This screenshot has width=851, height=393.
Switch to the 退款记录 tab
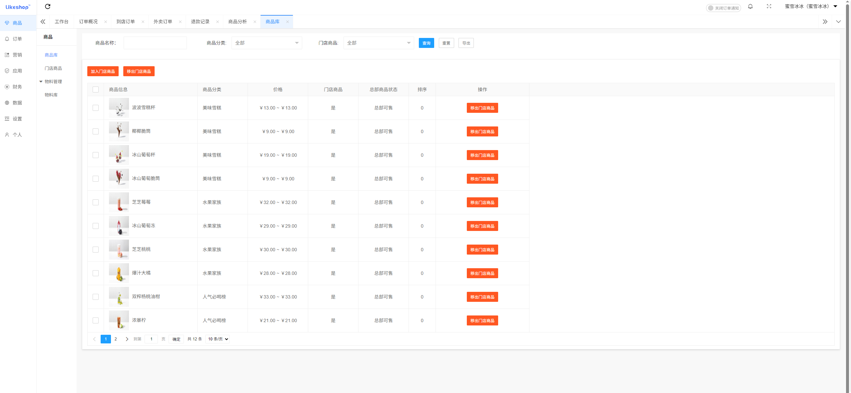tap(200, 21)
